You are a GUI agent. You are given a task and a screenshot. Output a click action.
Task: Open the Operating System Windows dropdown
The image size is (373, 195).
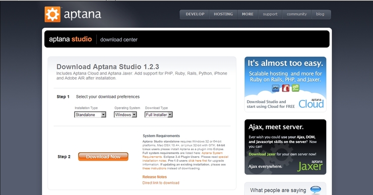pyautogui.click(x=125, y=114)
